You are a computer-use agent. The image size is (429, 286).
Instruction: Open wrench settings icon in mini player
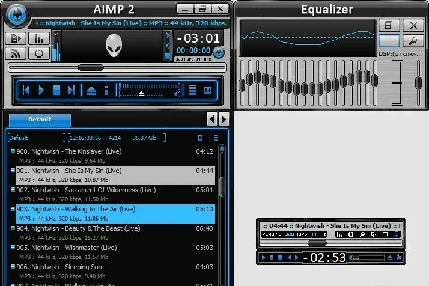pyautogui.click(x=362, y=234)
